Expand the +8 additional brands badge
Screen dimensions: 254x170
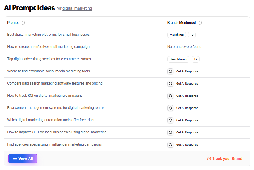click(192, 35)
